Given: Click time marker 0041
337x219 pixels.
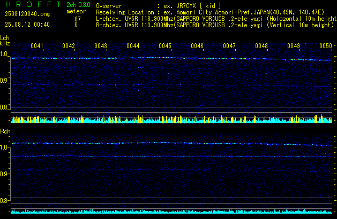Looking at the screenshot, I should pyautogui.click(x=37, y=46).
